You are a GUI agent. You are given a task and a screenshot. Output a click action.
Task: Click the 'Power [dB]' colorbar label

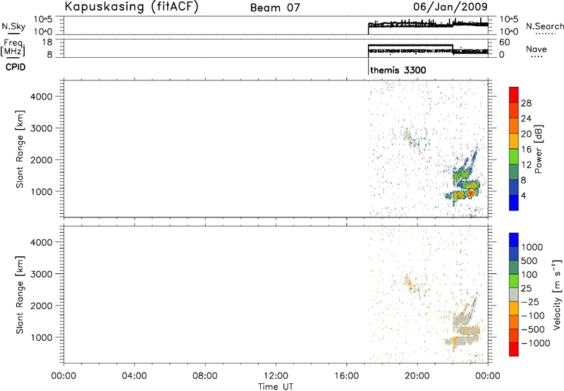click(x=538, y=149)
